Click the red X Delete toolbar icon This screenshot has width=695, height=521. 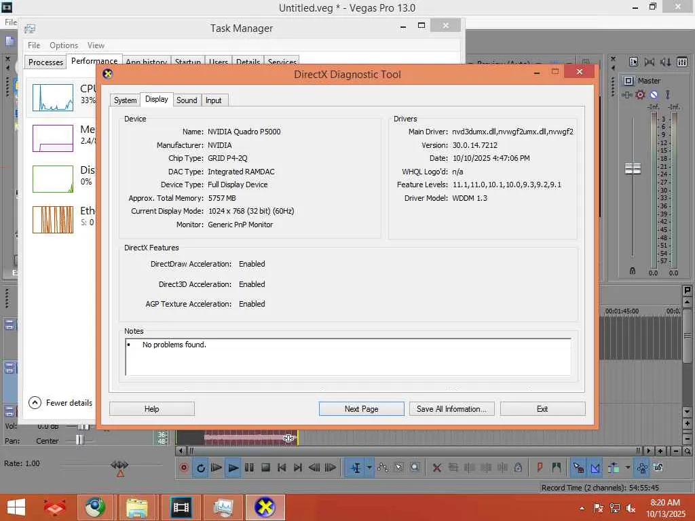436,467
